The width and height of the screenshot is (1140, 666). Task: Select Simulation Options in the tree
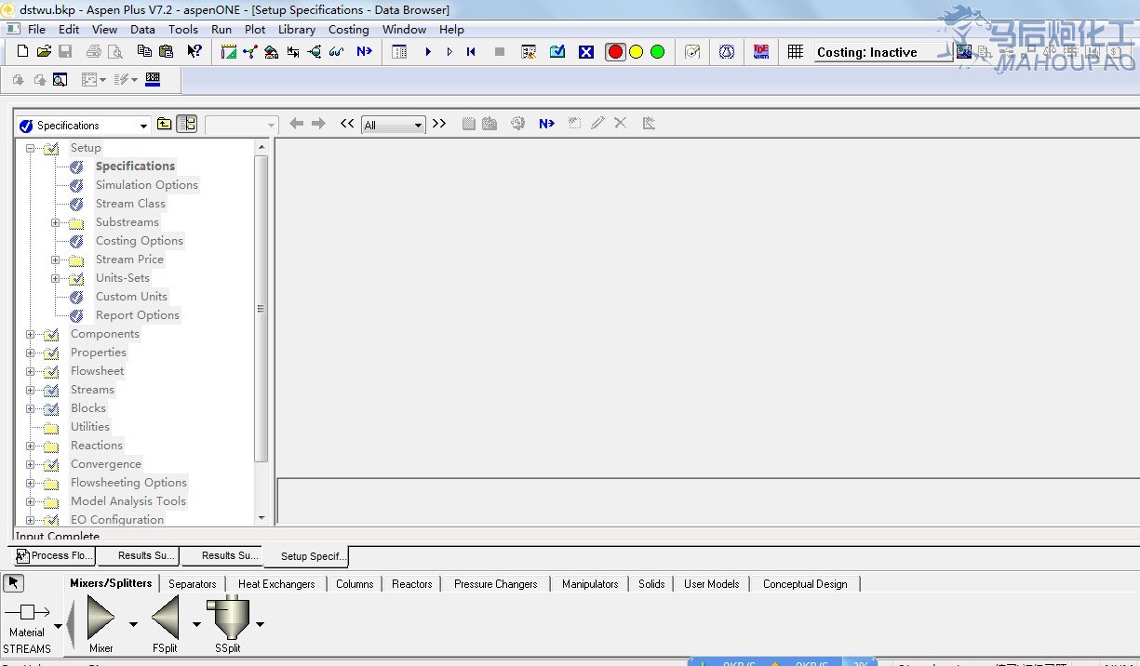[x=147, y=185]
